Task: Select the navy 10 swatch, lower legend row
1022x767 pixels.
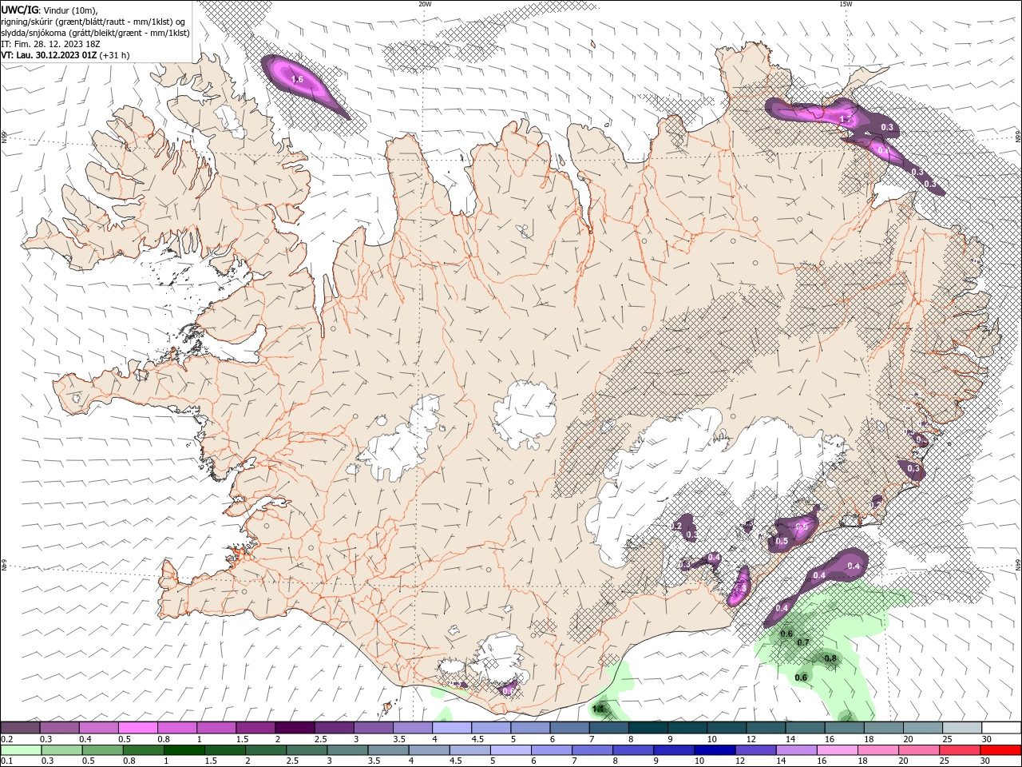Action: pos(716,750)
